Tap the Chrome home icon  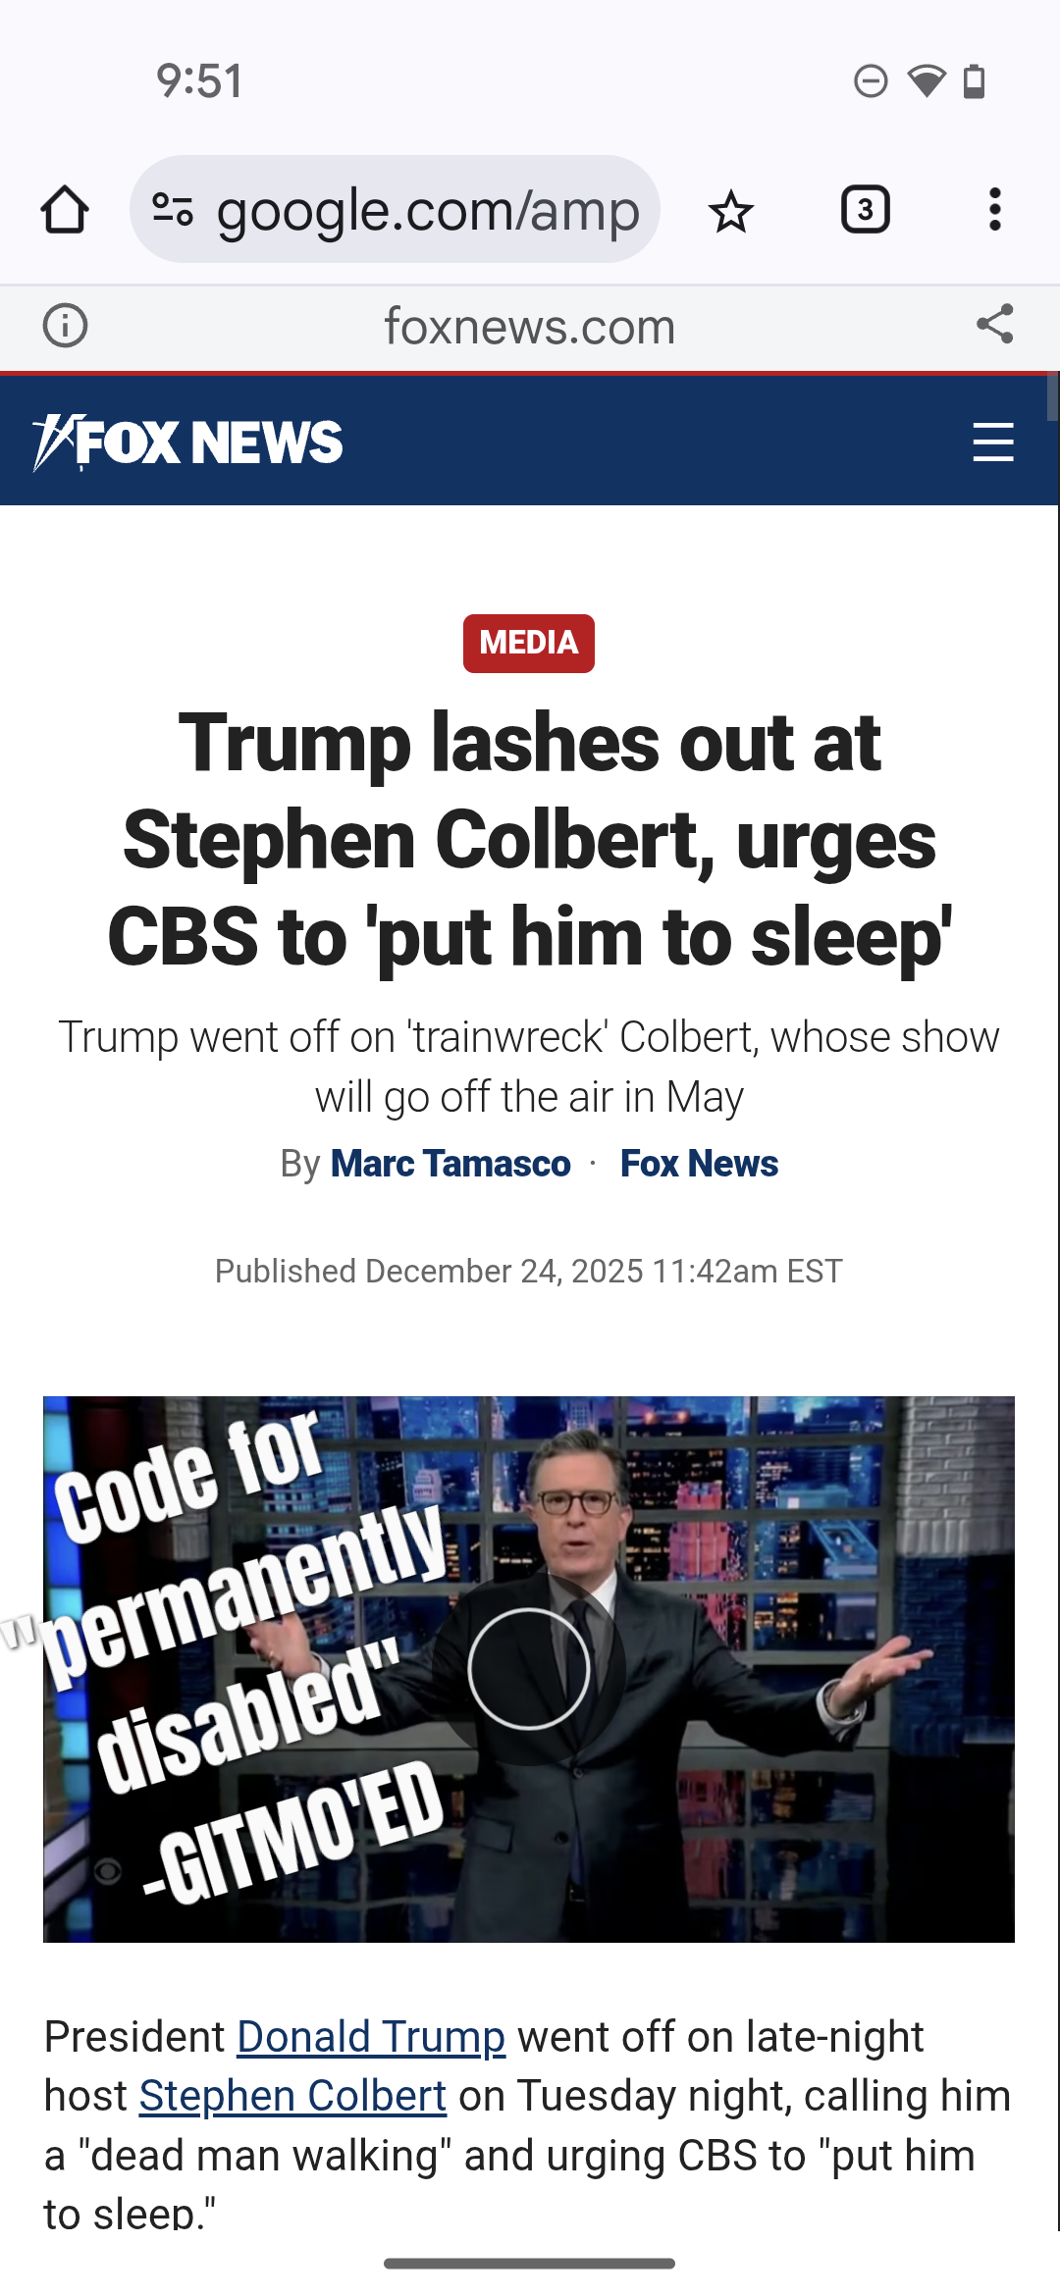point(65,210)
